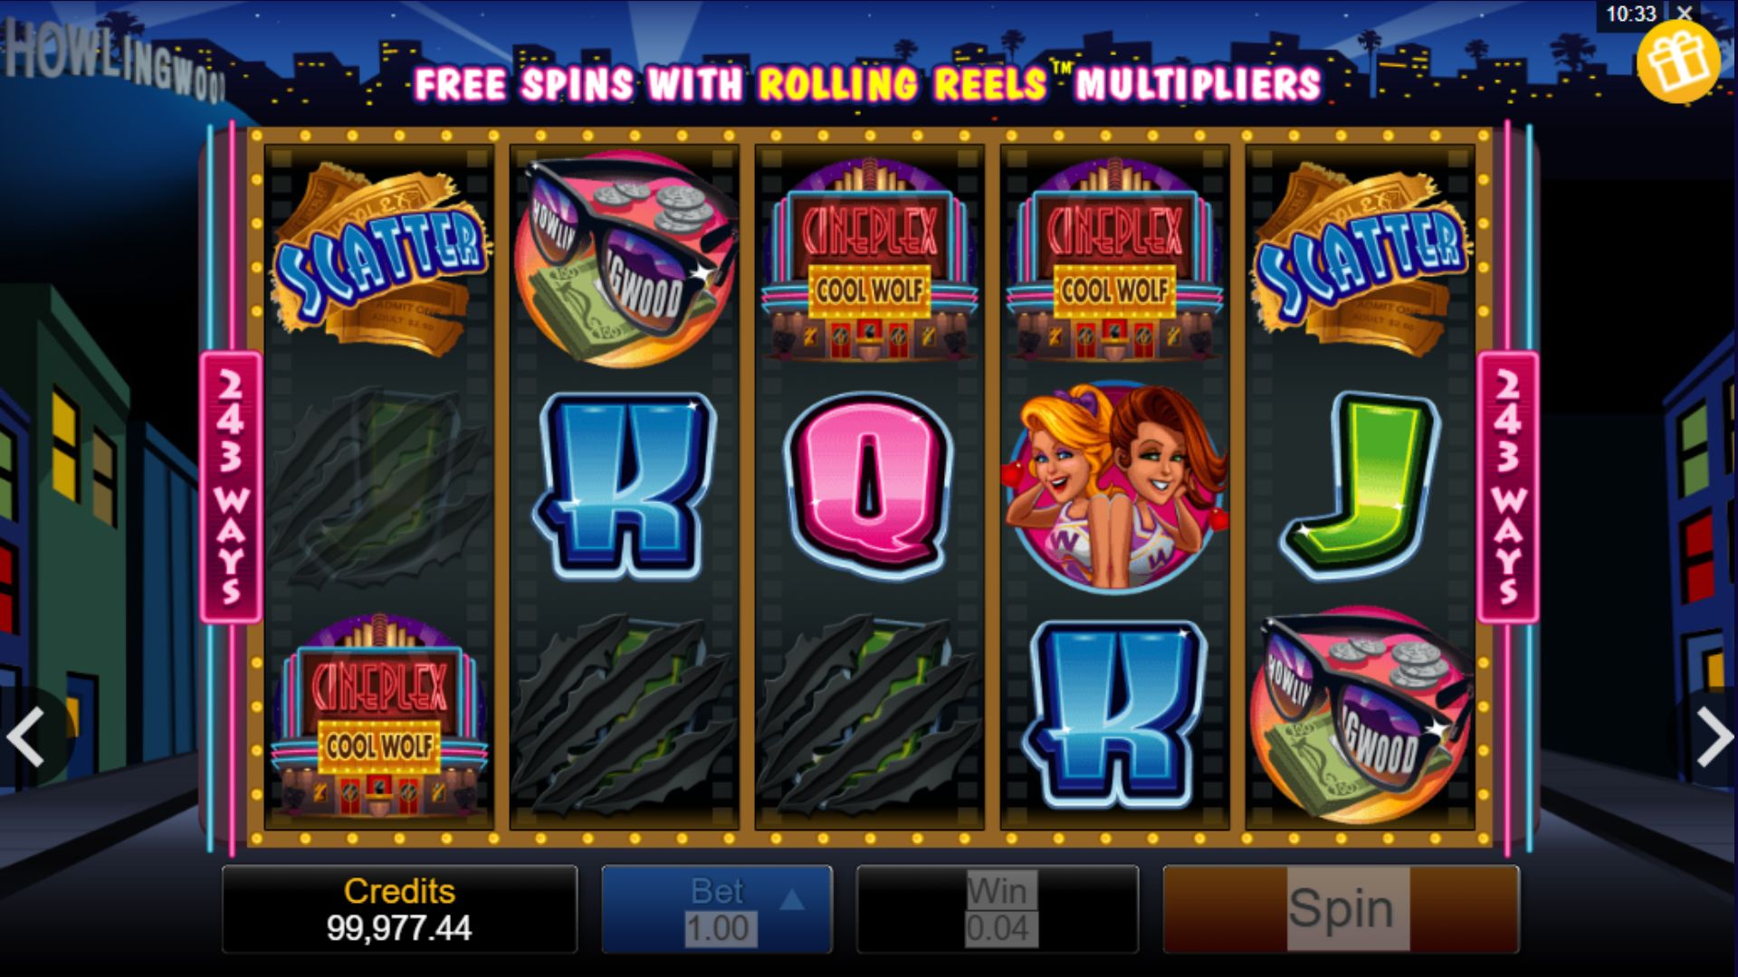
Task: Click the Scatter ticket symbol on fifth reel
Action: 1361,259
